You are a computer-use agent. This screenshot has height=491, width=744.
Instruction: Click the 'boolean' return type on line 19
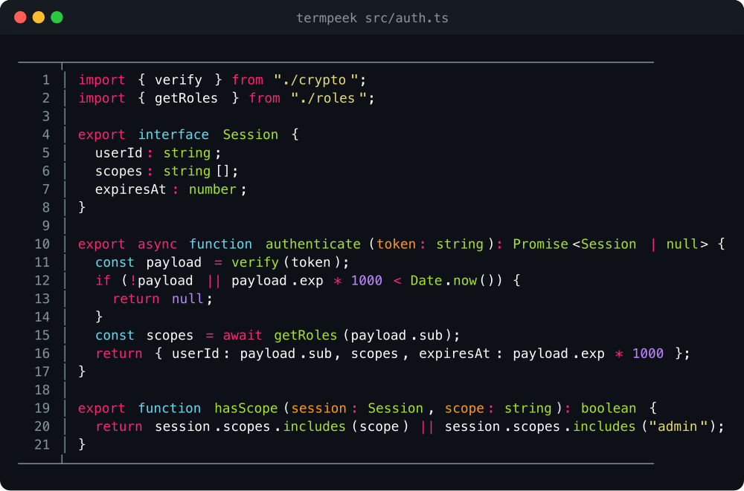click(x=609, y=408)
